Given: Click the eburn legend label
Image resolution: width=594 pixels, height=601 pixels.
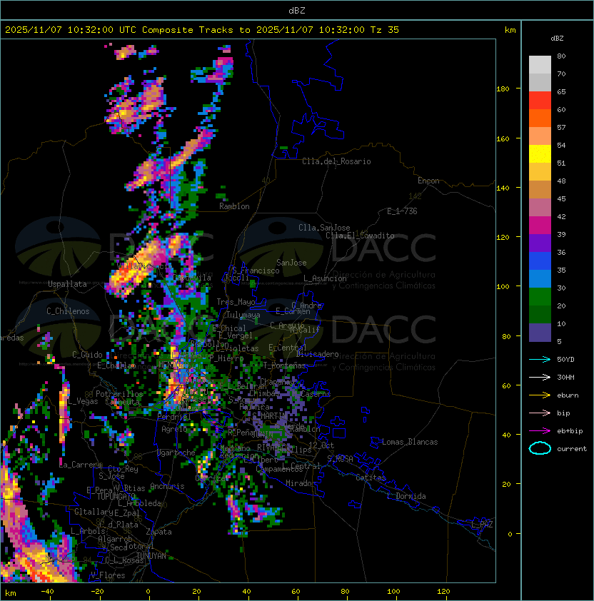Looking at the screenshot, I should point(568,395).
